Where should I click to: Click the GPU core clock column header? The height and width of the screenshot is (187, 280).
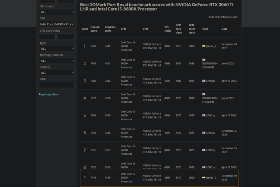[x=179, y=29]
